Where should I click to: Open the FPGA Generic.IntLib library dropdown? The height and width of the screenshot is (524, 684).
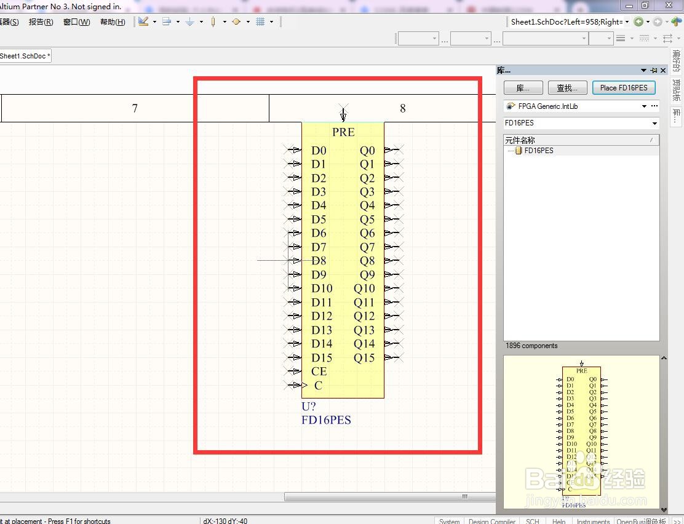[x=644, y=106]
